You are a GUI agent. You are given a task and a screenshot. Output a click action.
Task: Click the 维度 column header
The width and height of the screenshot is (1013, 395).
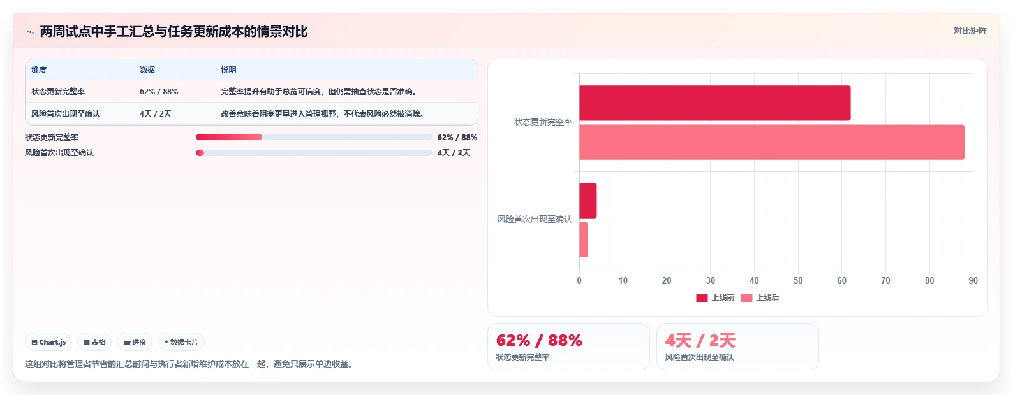coord(39,70)
